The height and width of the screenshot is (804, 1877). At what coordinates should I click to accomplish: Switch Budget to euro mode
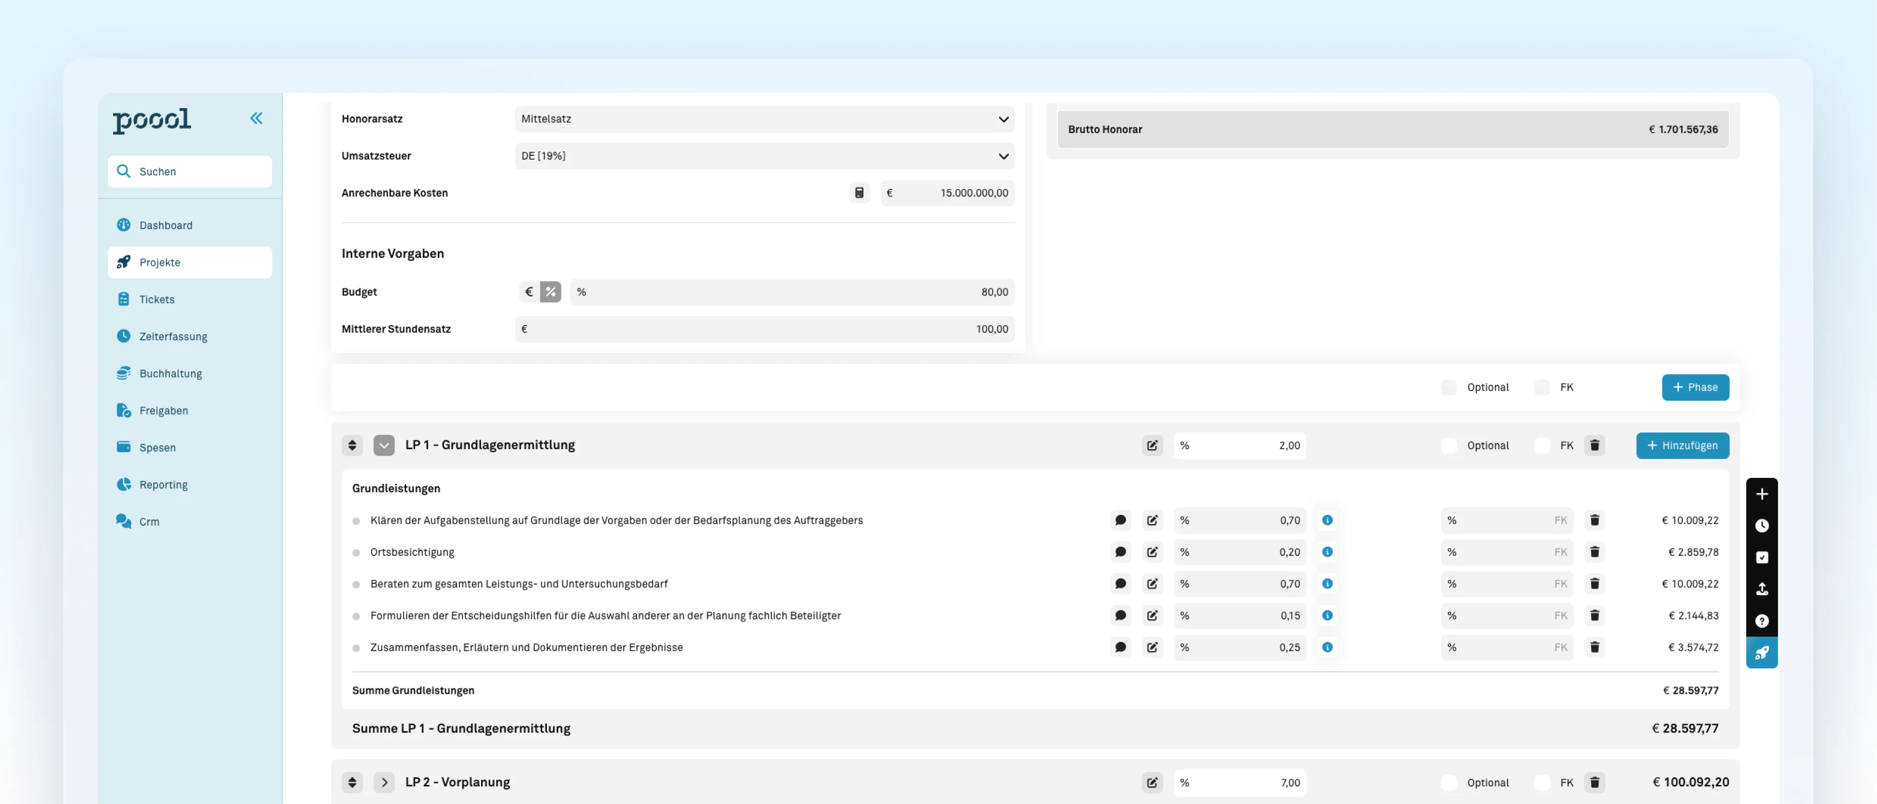[529, 292]
